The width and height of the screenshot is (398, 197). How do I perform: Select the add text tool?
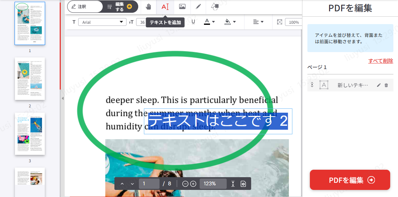165,7
